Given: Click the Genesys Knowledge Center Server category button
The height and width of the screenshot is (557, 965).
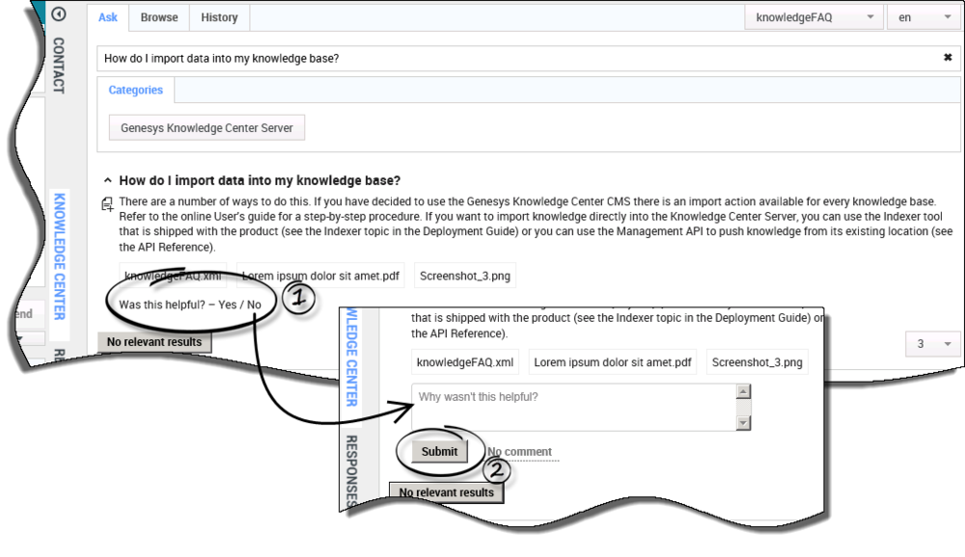Looking at the screenshot, I should [207, 128].
